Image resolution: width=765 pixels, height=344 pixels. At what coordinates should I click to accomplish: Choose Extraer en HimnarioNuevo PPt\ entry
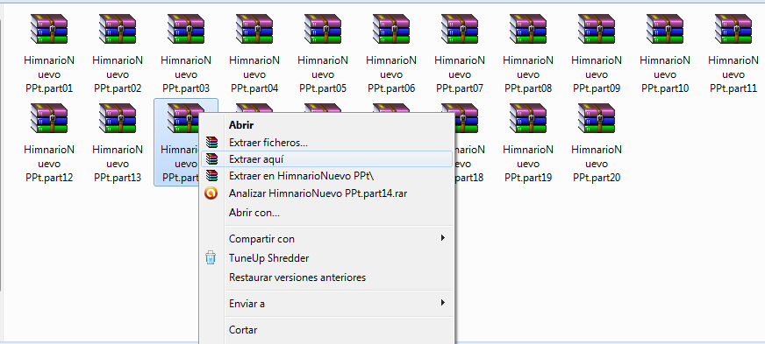[326, 176]
